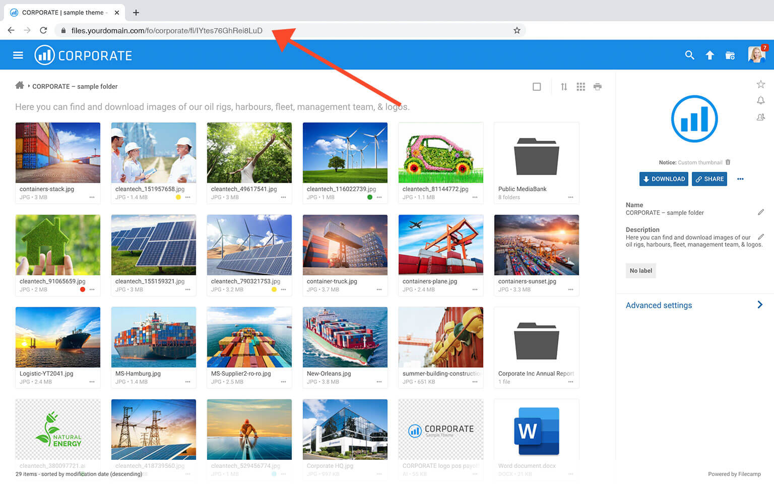This screenshot has width=774, height=484.
Task: Click the new folder icon
Action: 730,55
